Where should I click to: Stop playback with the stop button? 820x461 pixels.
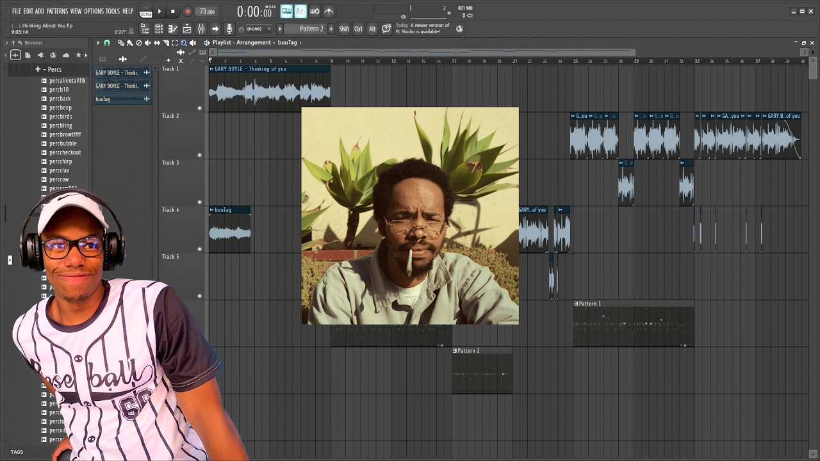[173, 12]
